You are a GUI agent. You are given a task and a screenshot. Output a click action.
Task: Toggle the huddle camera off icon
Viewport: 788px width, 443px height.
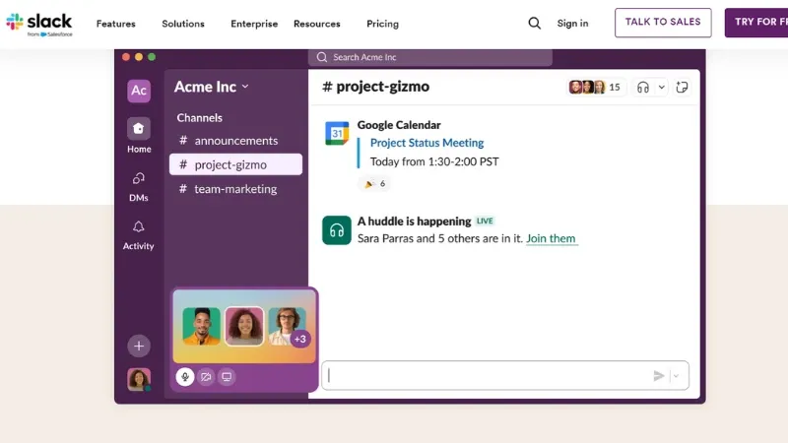click(x=206, y=377)
